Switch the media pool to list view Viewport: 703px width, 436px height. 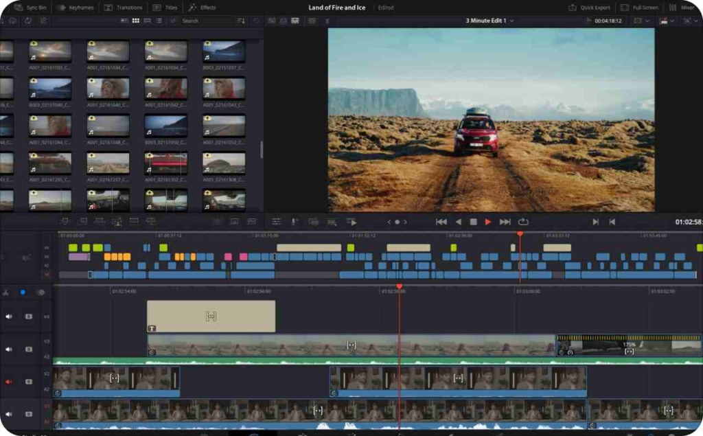(x=159, y=21)
